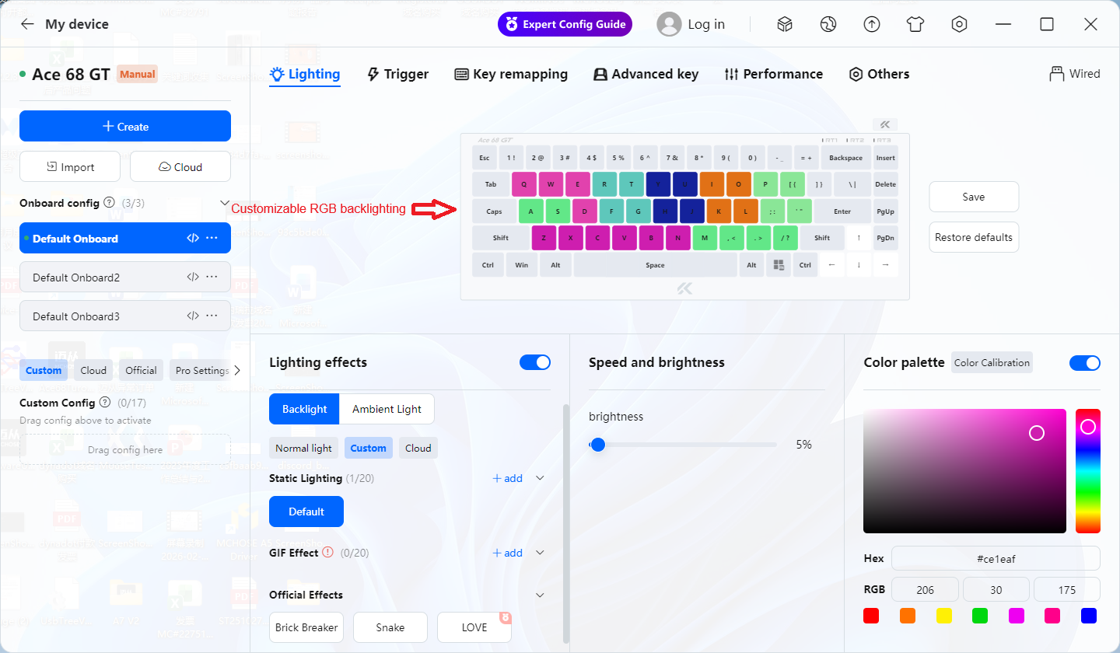1120x653 pixels.
Task: Select the Backlight mode option
Action: 304,409
